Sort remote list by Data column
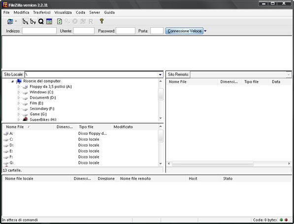This screenshot has height=224, width=294. [281, 82]
